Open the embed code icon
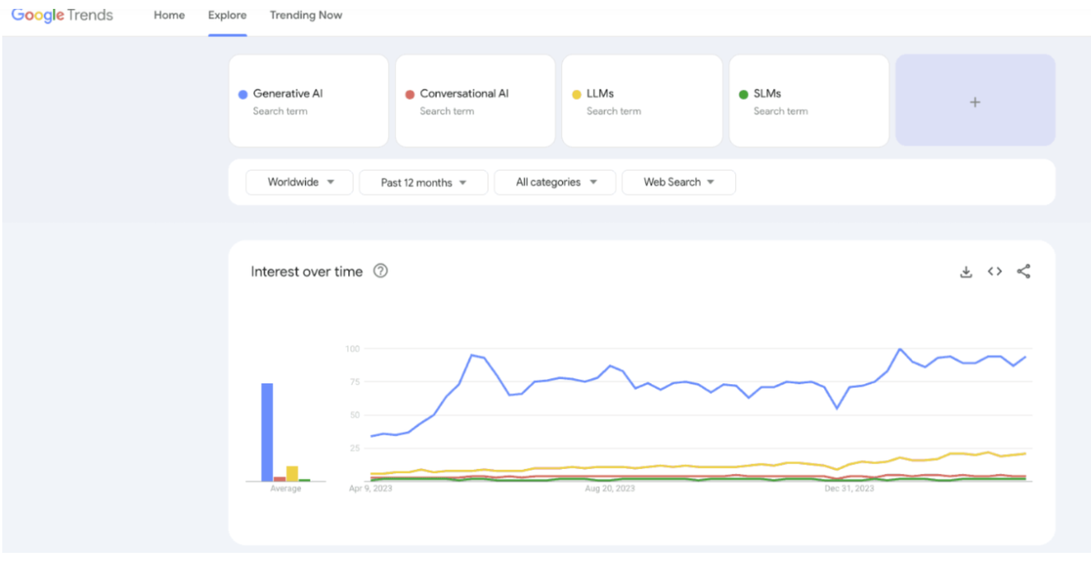The image size is (1091, 563). pos(995,272)
